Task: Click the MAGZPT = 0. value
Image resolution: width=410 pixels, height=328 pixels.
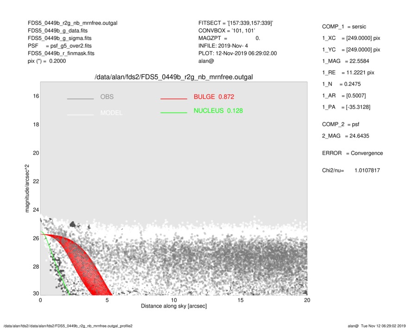Action: (x=229, y=38)
